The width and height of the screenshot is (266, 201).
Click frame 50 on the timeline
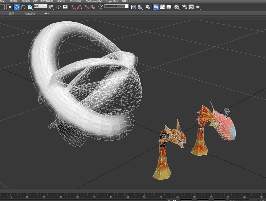(128, 196)
